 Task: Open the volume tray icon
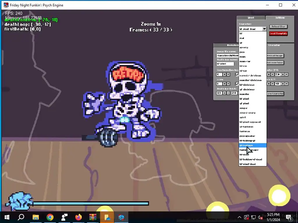(260, 217)
